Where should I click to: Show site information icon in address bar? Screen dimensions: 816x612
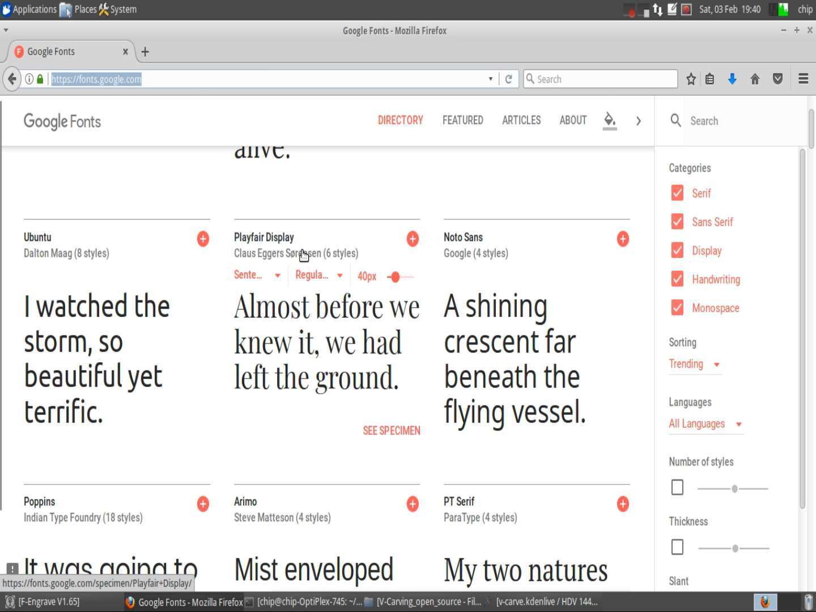pyautogui.click(x=29, y=79)
